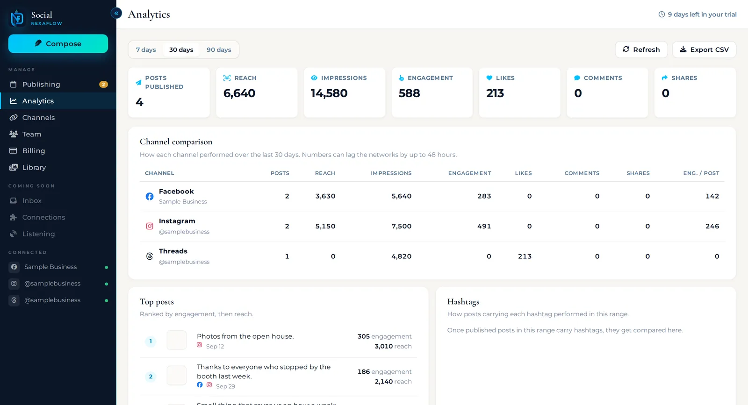
Task: Click the Likes heart icon
Action: point(489,78)
